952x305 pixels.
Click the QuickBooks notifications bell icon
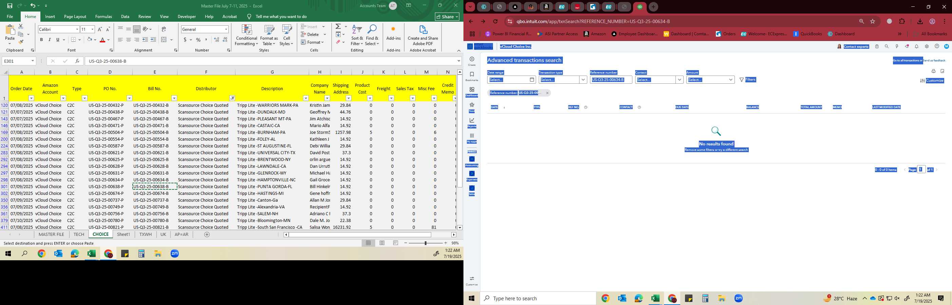click(916, 46)
